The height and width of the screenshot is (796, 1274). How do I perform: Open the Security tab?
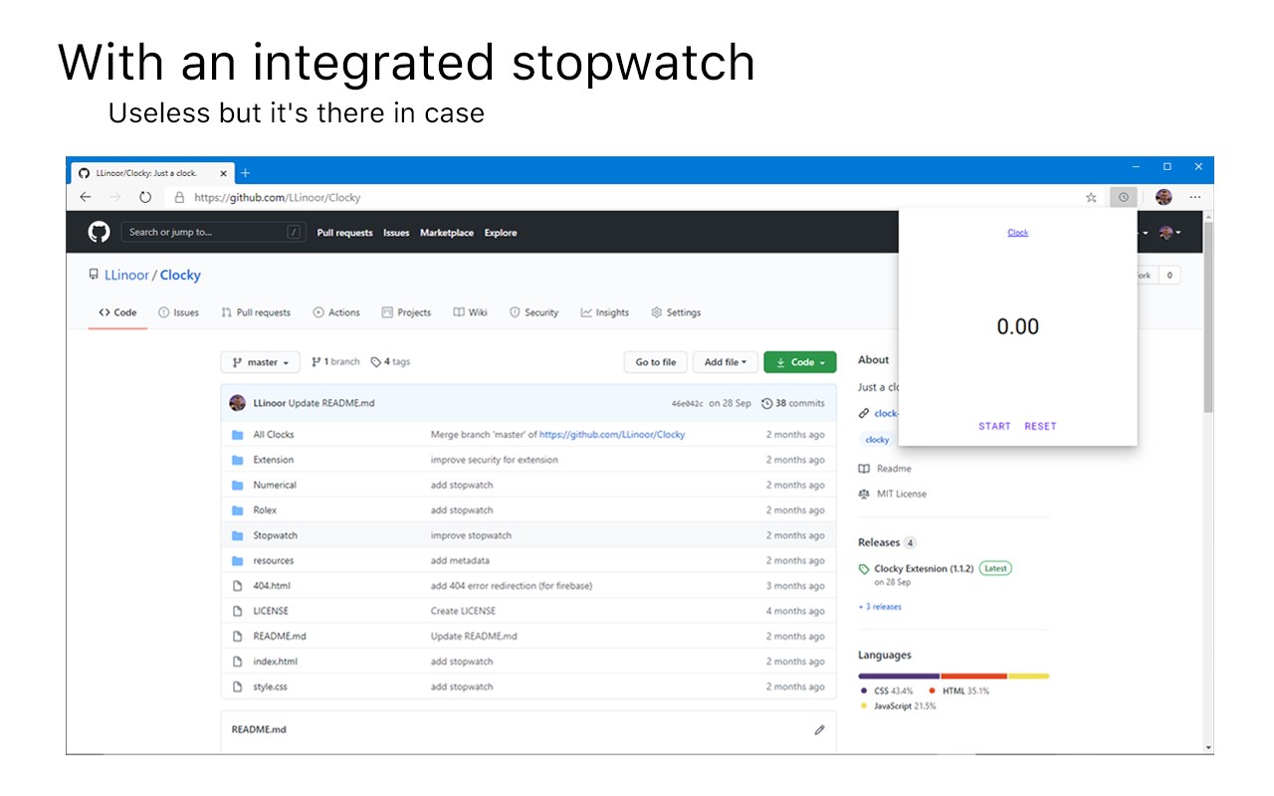(534, 312)
